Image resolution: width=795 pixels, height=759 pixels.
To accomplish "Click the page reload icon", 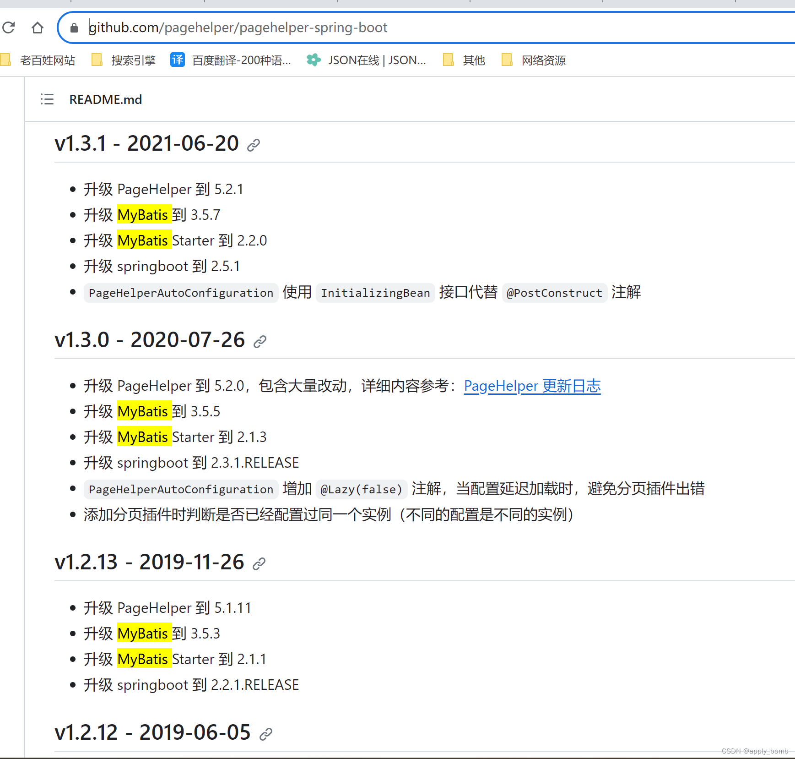I will click(x=8, y=27).
